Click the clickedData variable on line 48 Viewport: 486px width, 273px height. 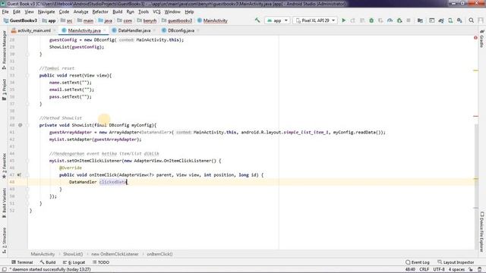click(x=113, y=182)
